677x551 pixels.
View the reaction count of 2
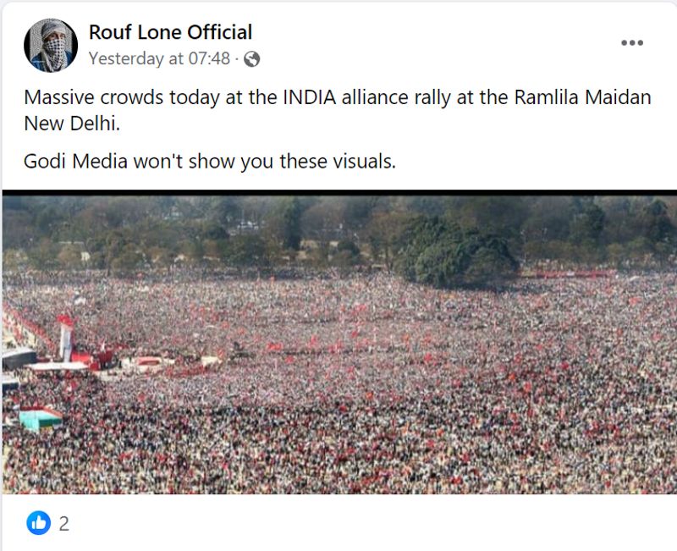click(x=64, y=524)
